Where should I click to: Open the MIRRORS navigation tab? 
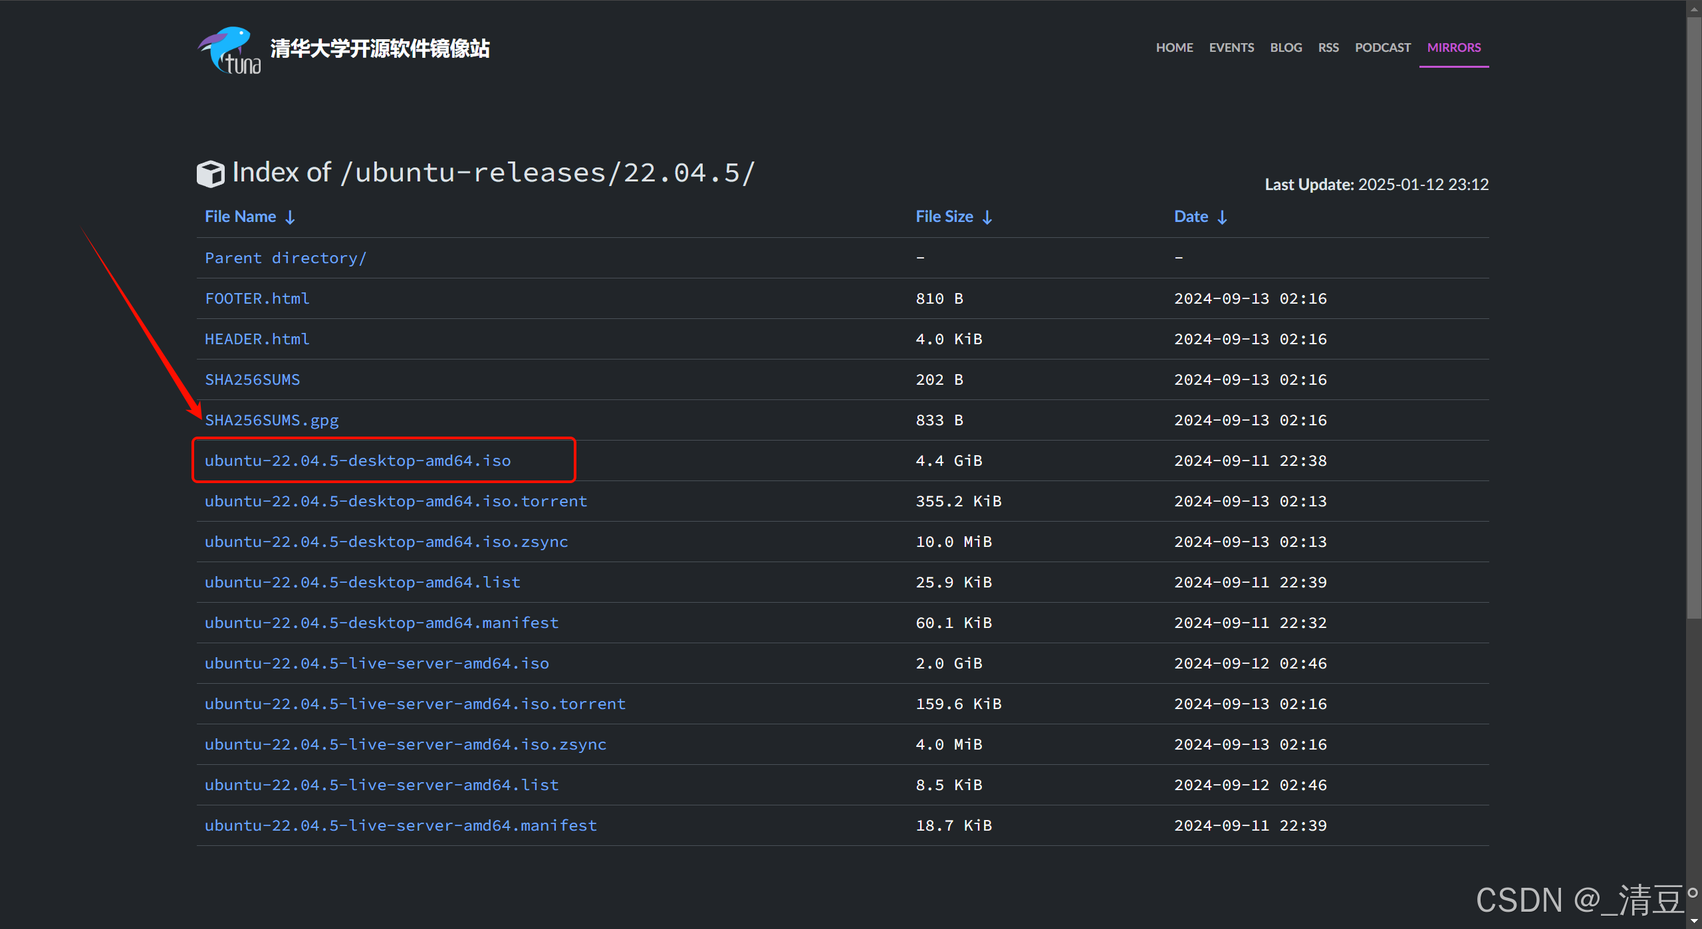(x=1454, y=48)
